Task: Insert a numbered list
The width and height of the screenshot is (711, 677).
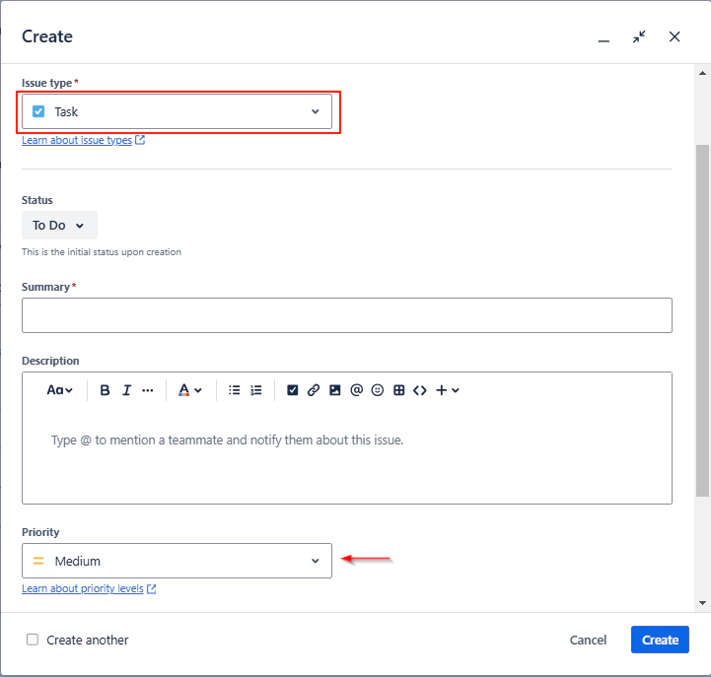Action: (256, 390)
